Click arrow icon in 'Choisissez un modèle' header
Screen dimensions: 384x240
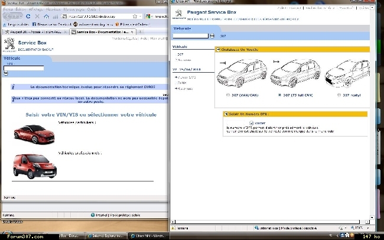(x=218, y=50)
